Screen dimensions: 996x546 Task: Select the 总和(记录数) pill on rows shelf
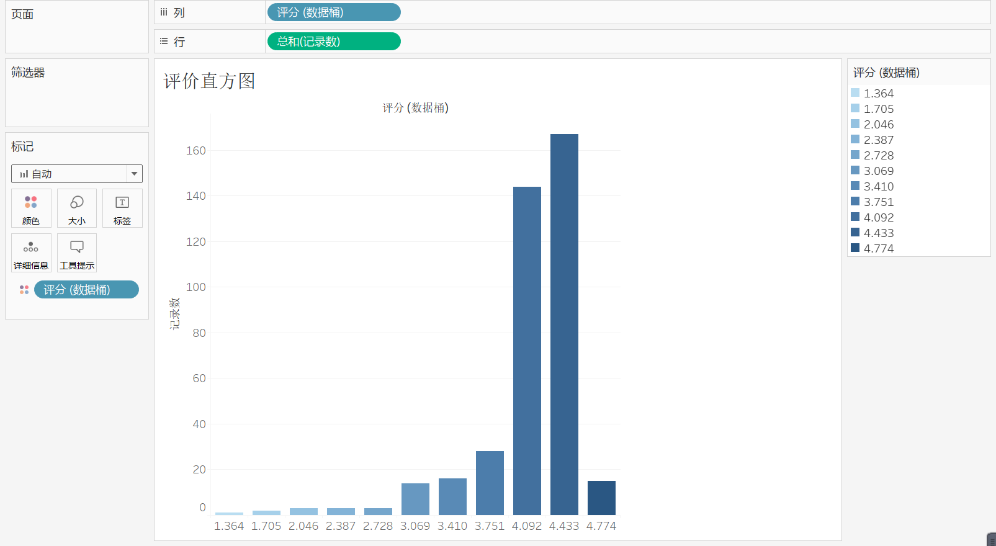[x=334, y=42]
